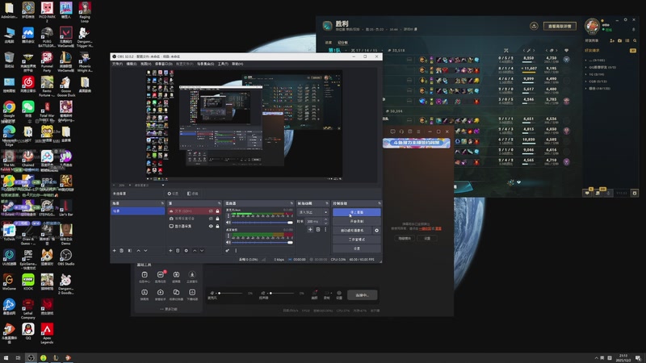
Task: Toggle Studio Mode button in Controls
Action: coord(357,240)
